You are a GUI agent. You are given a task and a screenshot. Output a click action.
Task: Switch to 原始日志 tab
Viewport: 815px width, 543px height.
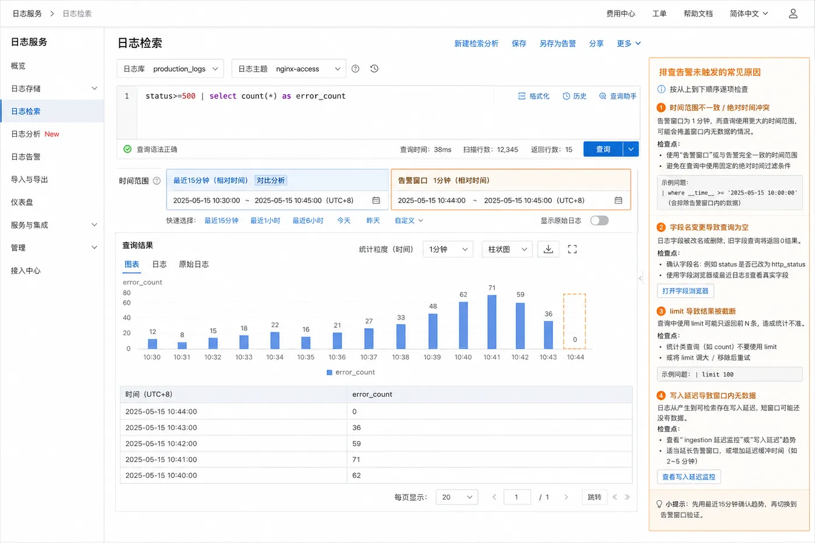coord(194,264)
